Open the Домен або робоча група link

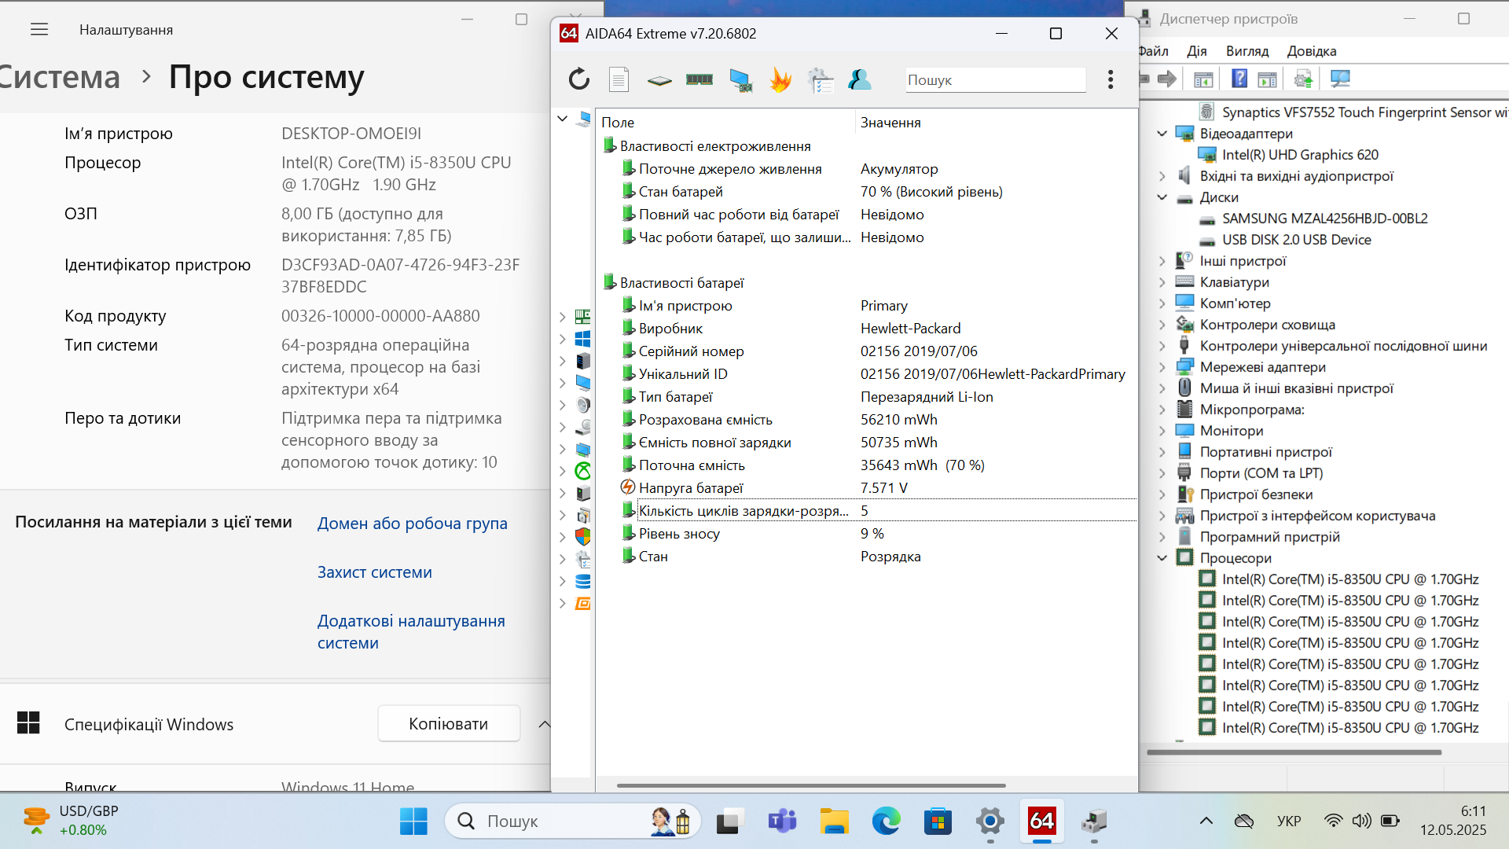point(413,524)
